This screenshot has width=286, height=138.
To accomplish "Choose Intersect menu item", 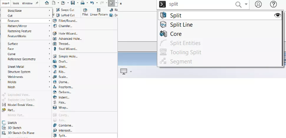I will (85, 131).
